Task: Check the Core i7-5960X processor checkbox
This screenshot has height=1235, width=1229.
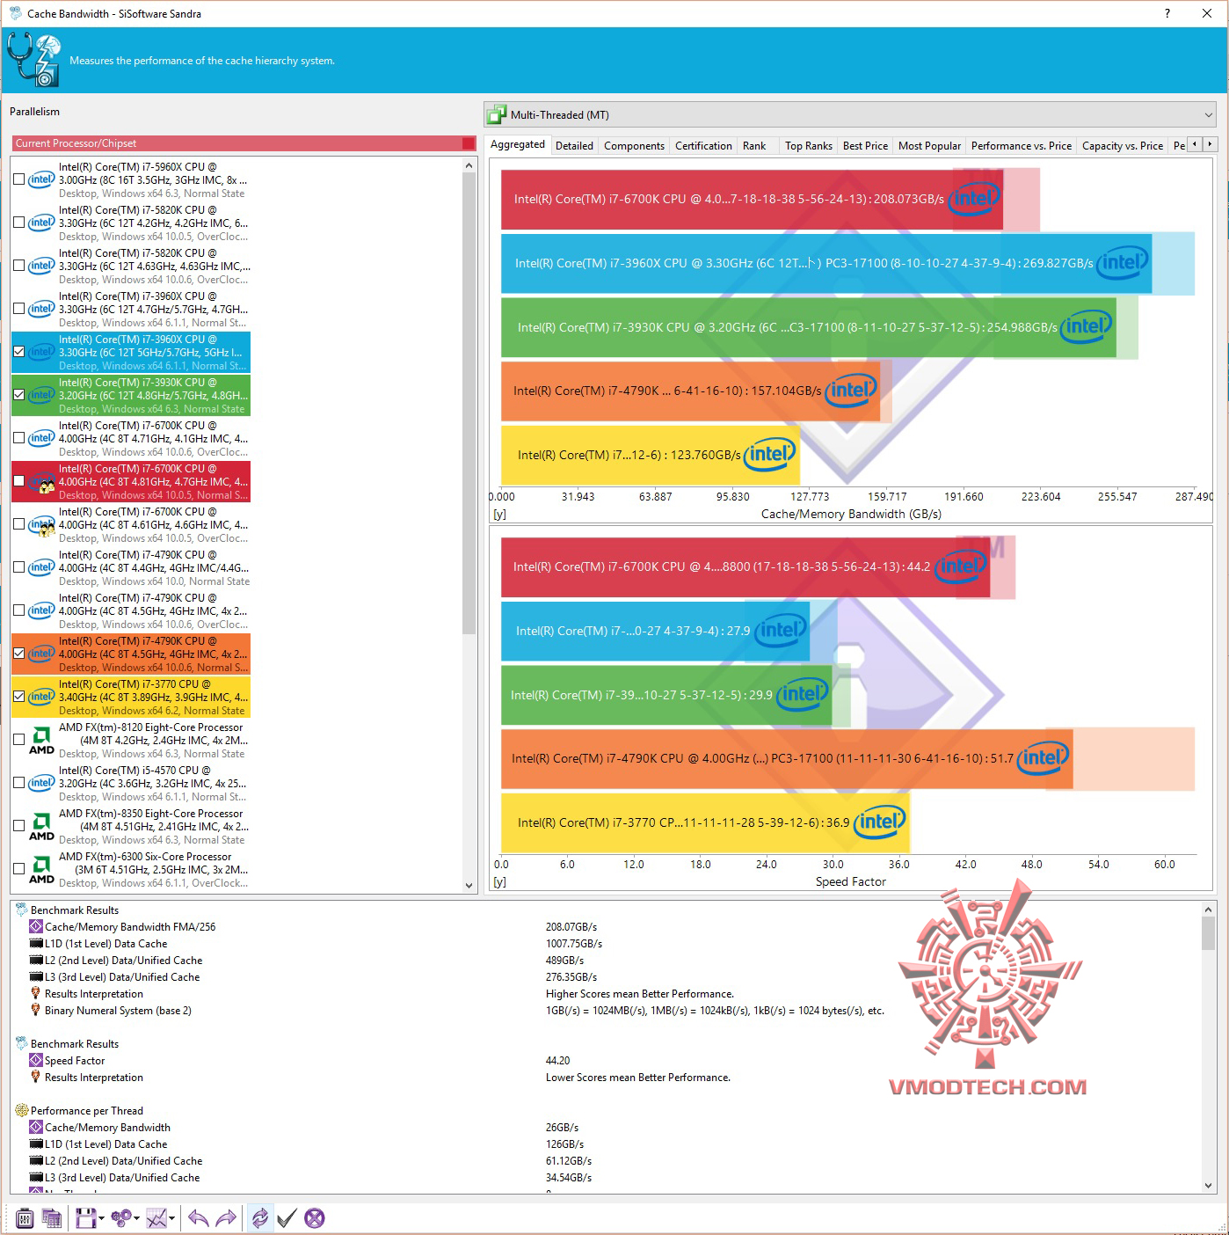Action: 19,179
